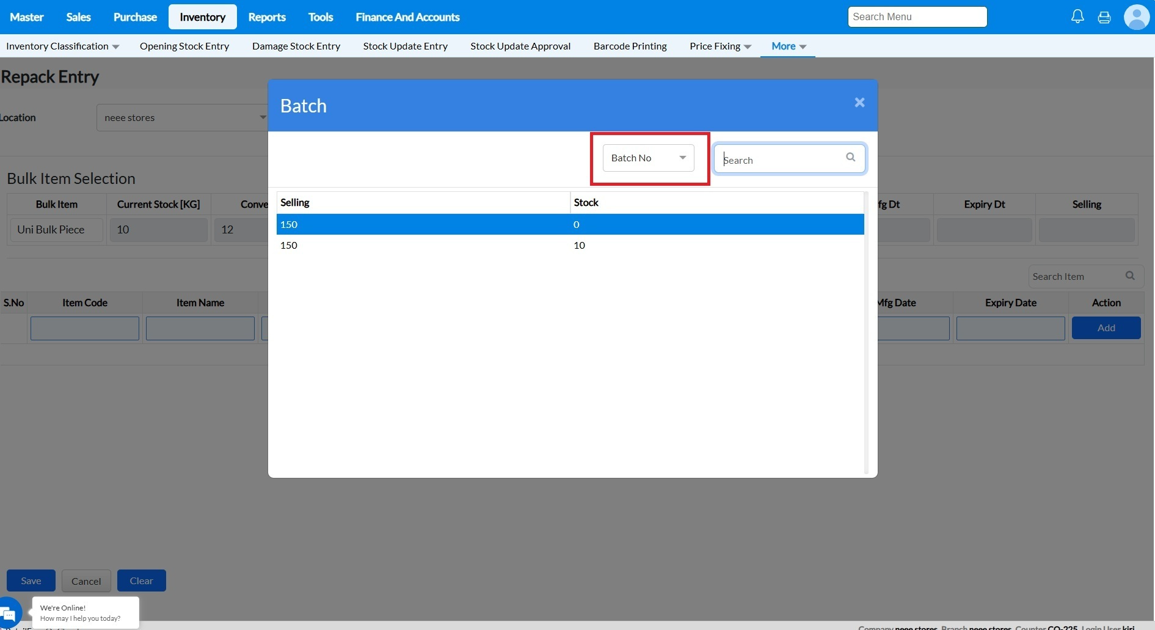Open the Sales menu
The width and height of the screenshot is (1155, 630).
pos(78,17)
